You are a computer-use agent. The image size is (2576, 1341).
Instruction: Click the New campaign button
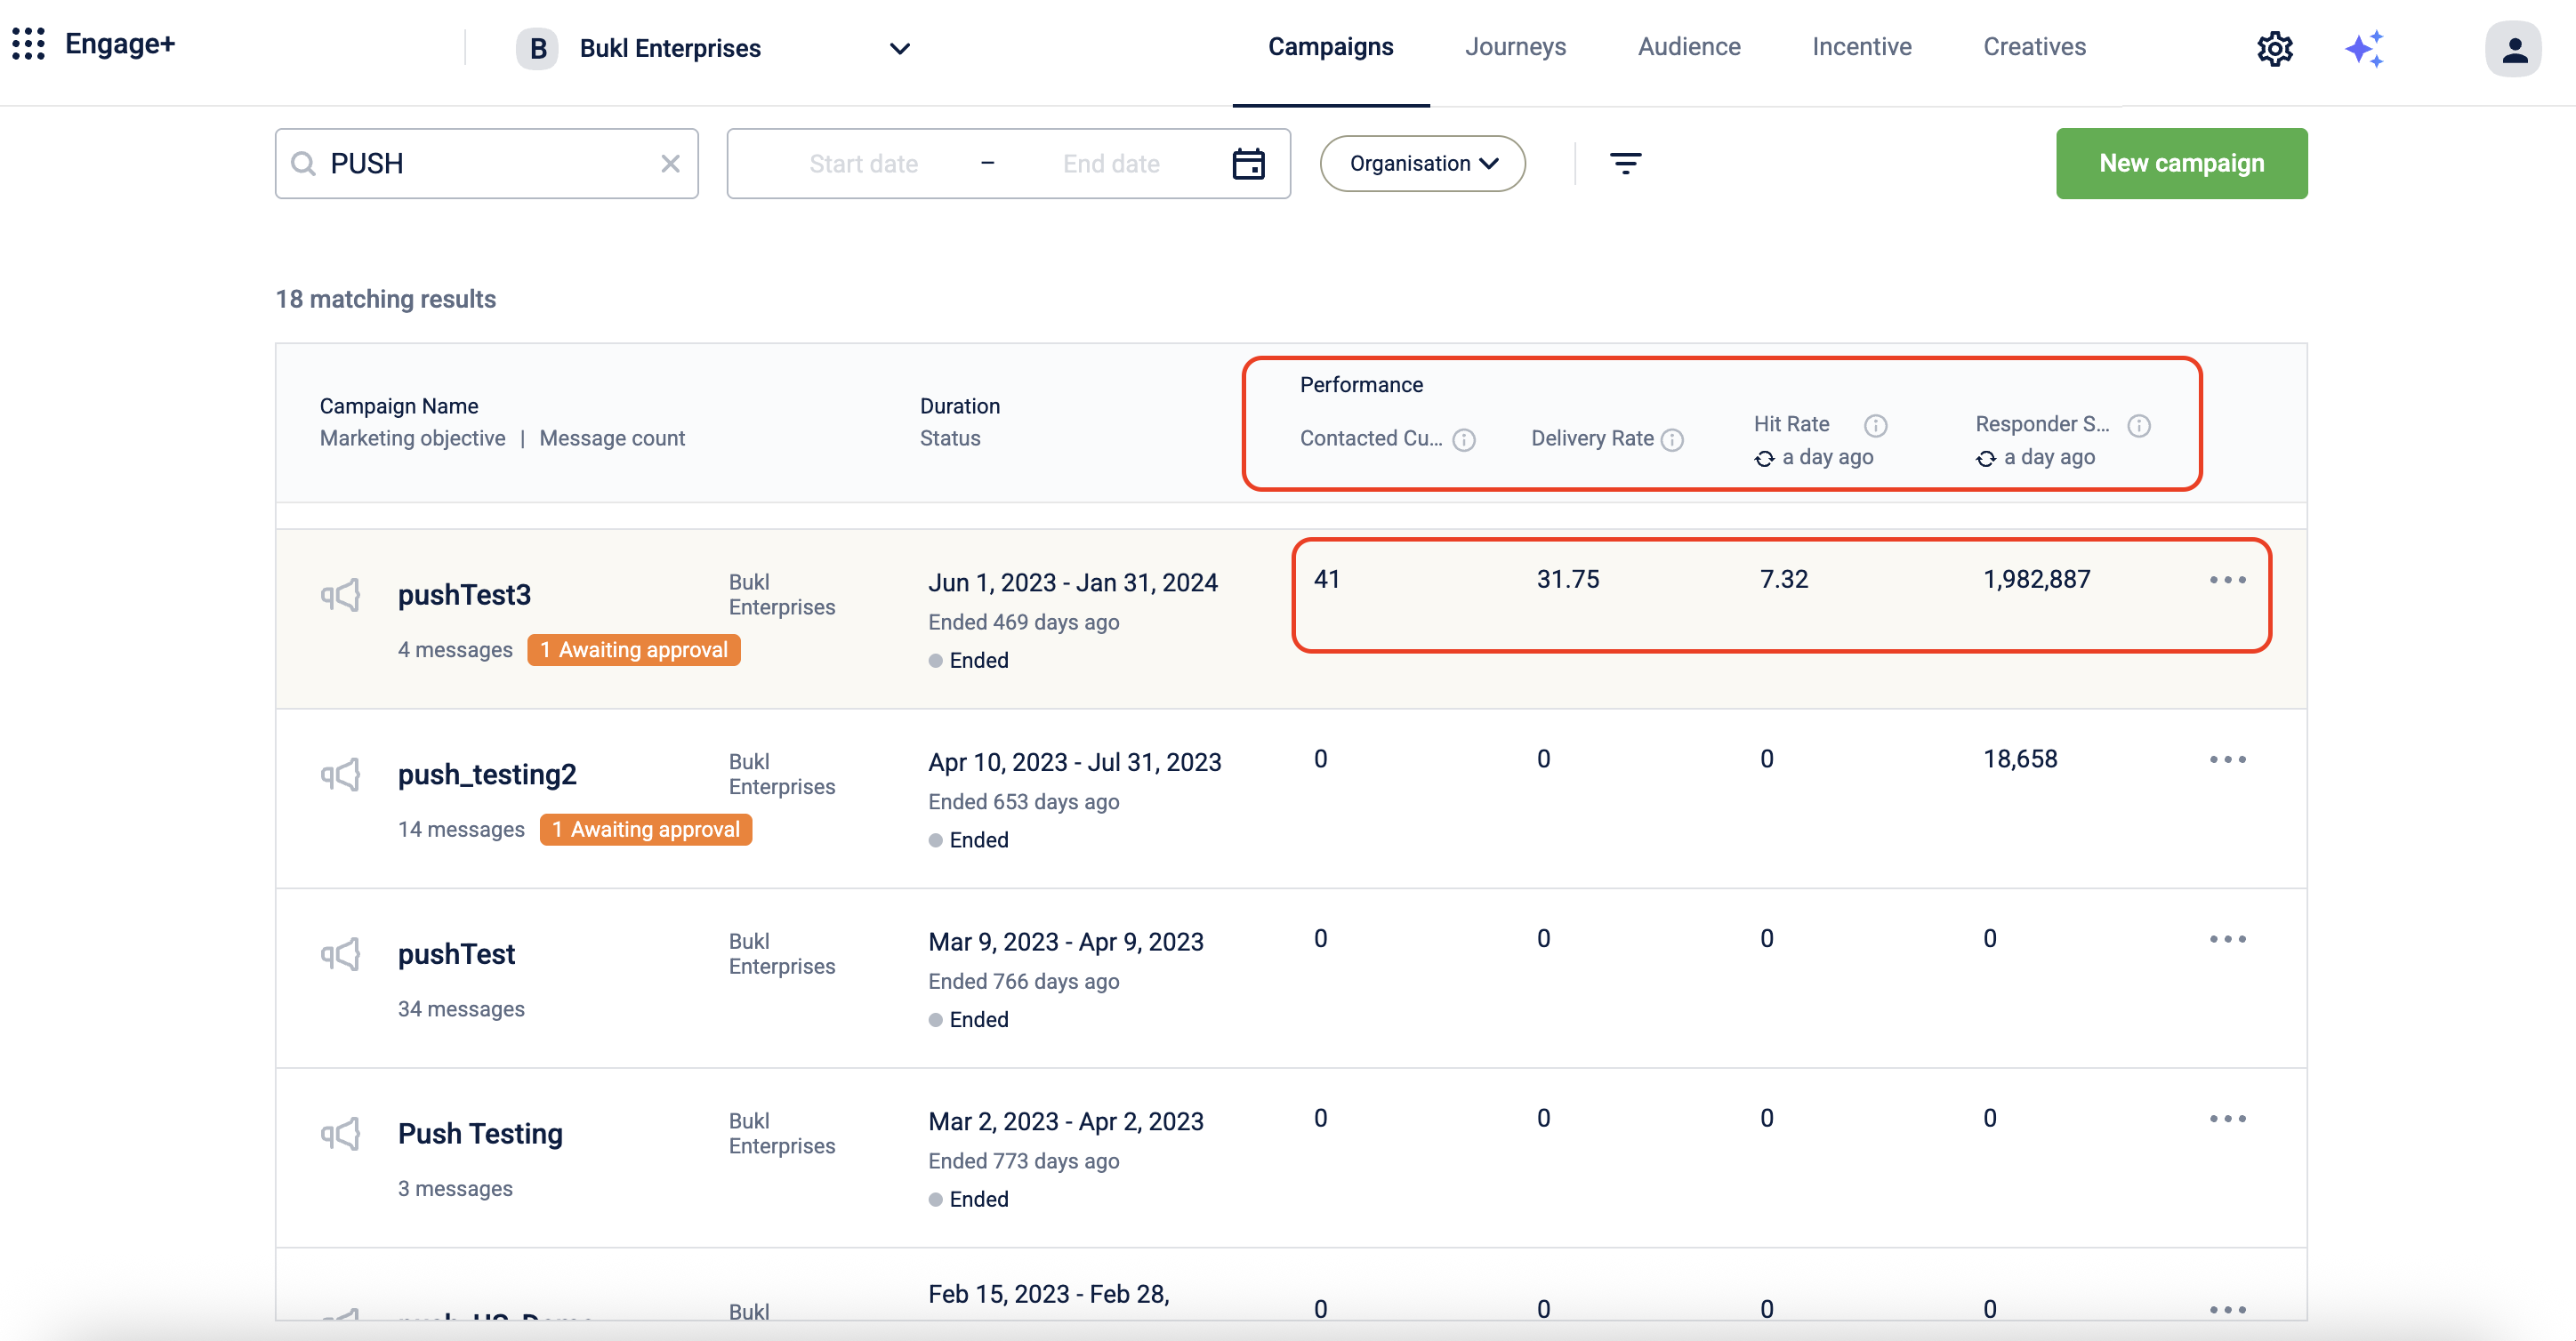(x=2181, y=163)
